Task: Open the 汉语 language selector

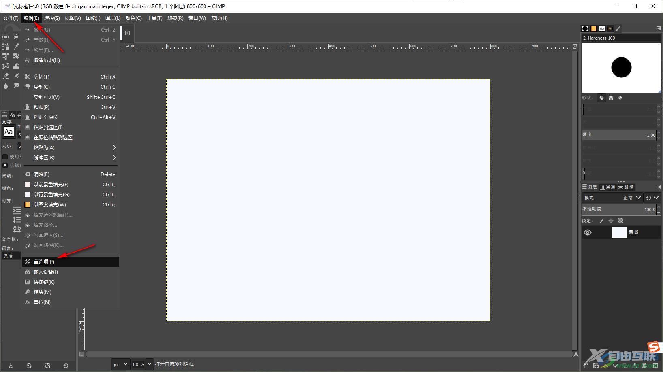Action: [11, 256]
